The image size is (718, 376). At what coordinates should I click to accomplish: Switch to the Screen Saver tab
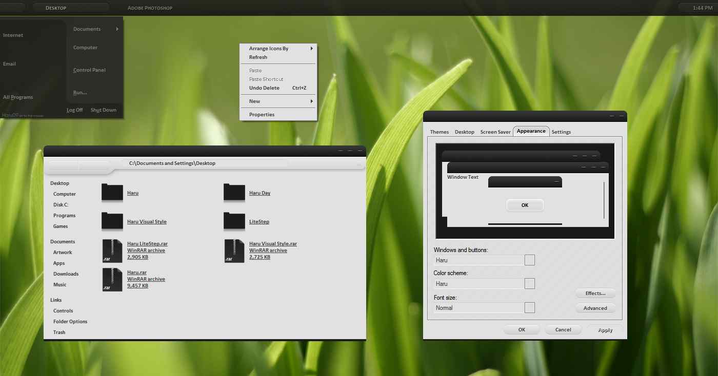[495, 132]
